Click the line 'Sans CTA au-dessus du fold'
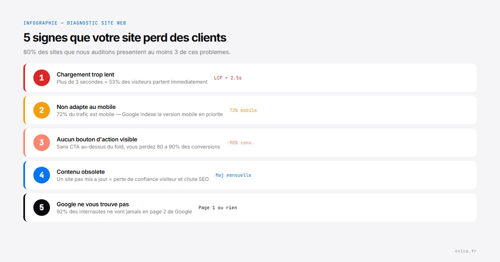The width and height of the screenshot is (500, 262). (x=138, y=147)
